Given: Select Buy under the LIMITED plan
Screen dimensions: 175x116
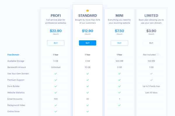Looking at the screenshot, I should pos(151,43).
